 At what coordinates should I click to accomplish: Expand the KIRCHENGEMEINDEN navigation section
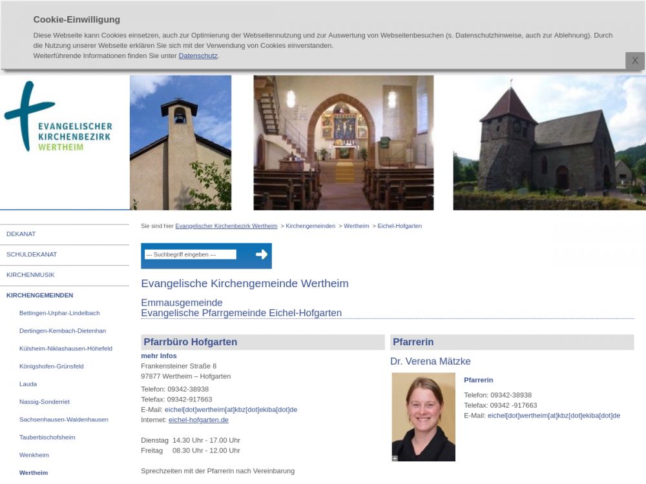click(39, 296)
